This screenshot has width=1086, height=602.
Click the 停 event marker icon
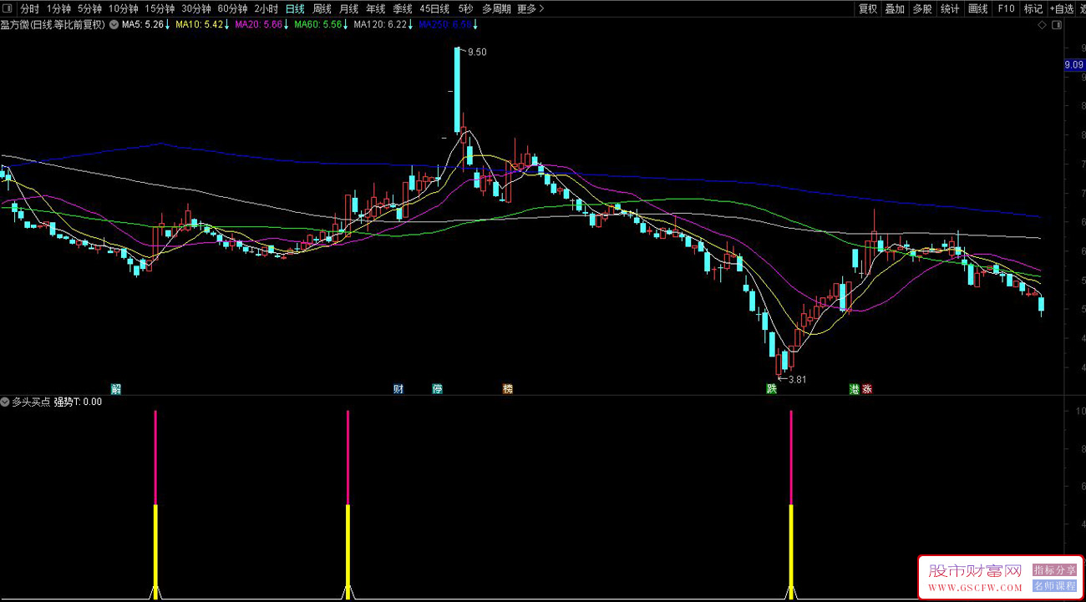click(437, 389)
